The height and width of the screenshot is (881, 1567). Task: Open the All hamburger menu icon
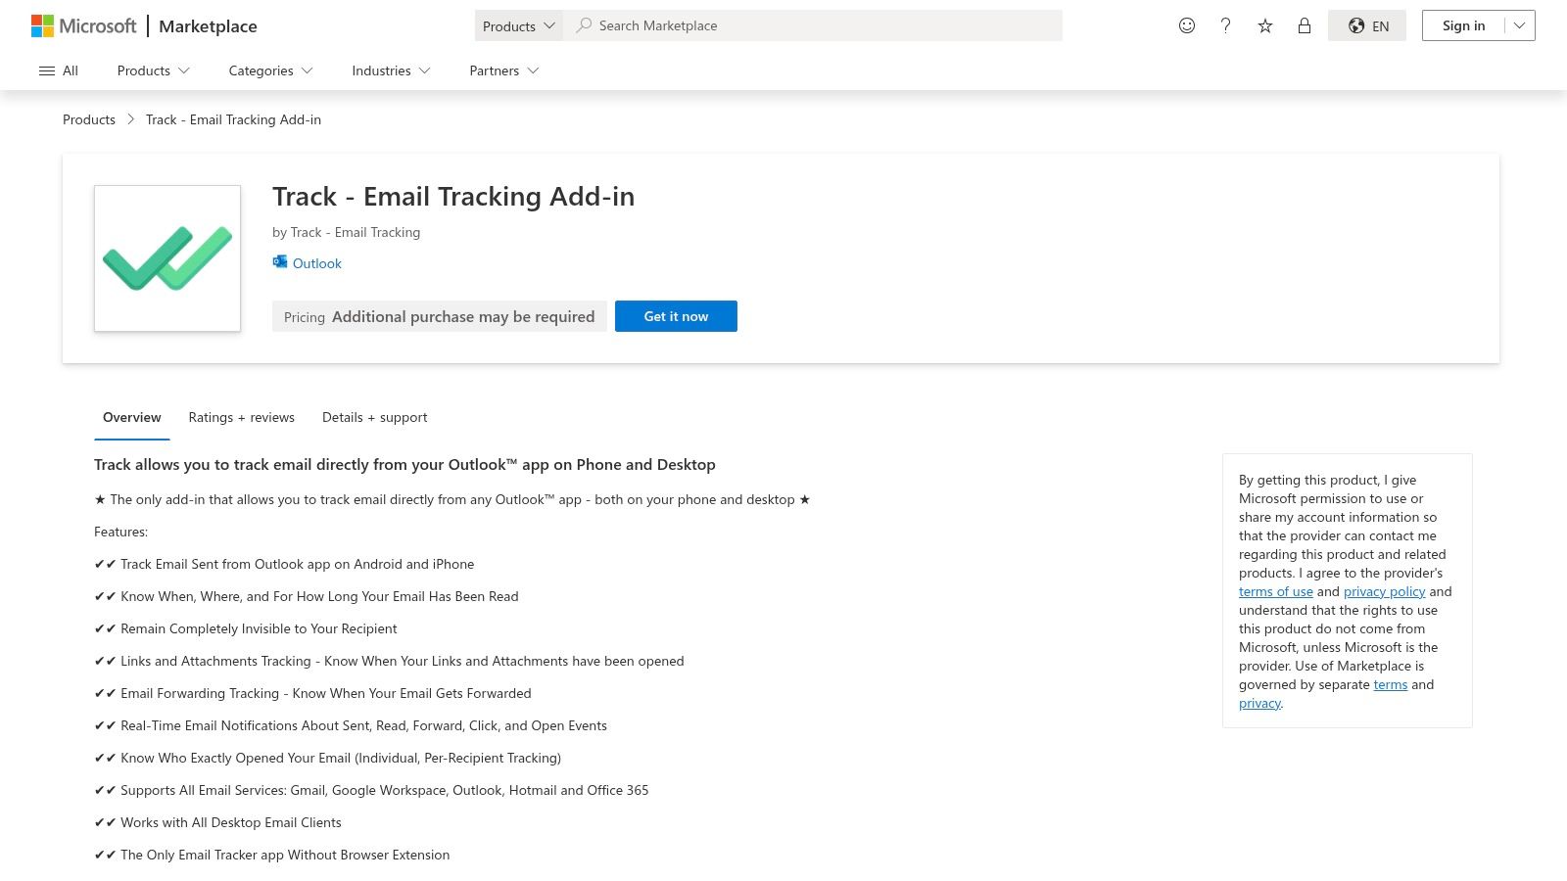pos(47,70)
